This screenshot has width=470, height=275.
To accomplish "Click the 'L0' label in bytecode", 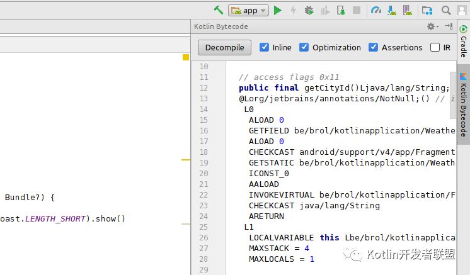I will (249, 109).
